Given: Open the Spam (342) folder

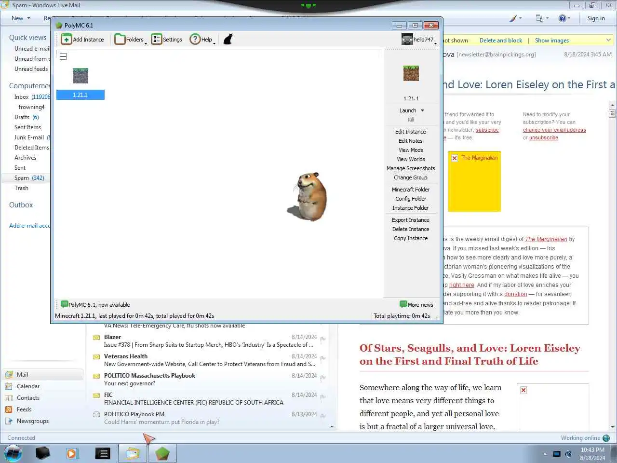Looking at the screenshot, I should [x=29, y=178].
